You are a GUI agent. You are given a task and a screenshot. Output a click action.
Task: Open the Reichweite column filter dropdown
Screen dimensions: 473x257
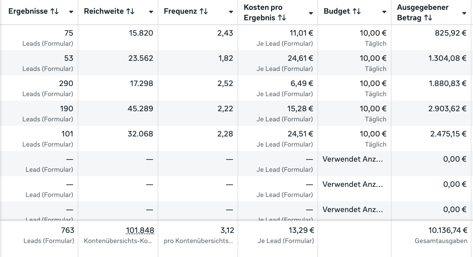(x=151, y=12)
